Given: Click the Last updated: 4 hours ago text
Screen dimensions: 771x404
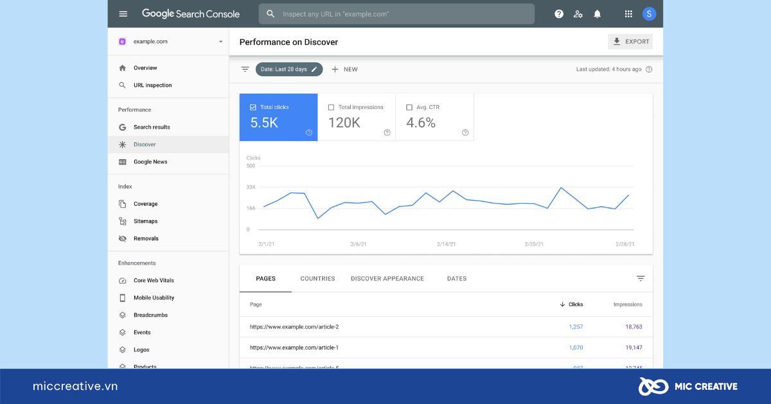Looking at the screenshot, I should point(608,69).
